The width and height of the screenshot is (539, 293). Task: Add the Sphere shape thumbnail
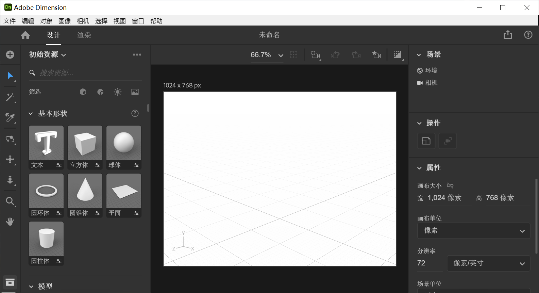[124, 143]
